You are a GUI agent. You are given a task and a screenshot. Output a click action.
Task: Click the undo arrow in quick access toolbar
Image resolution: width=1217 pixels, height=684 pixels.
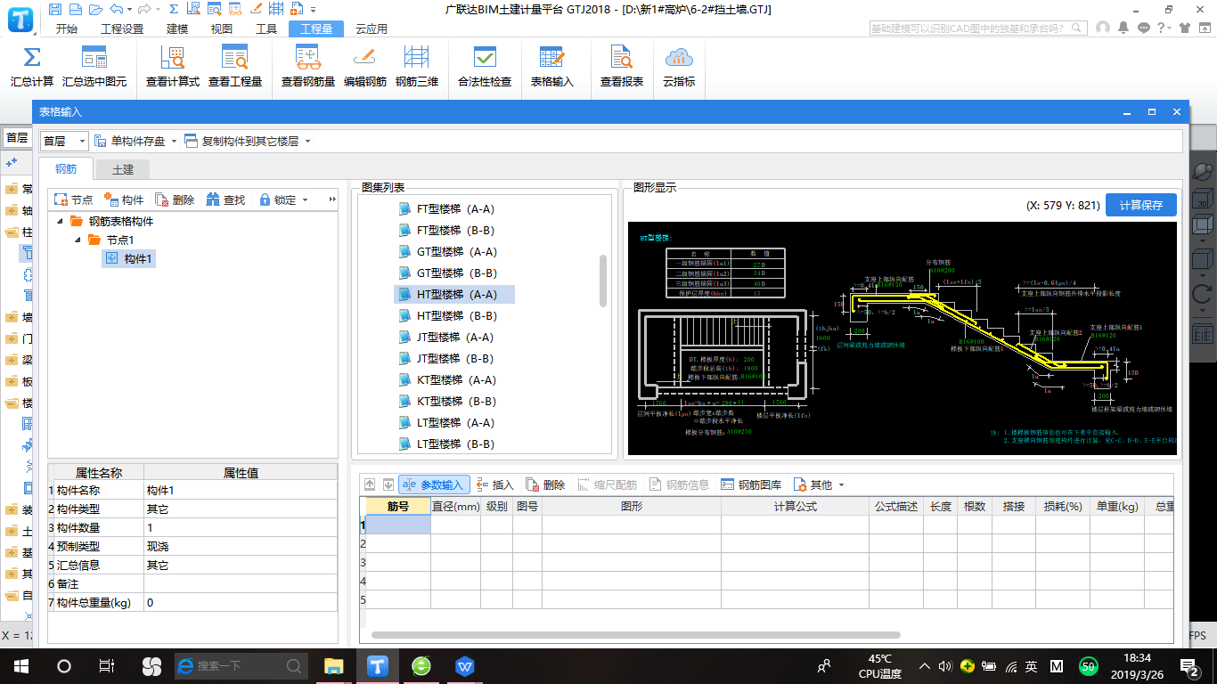[x=115, y=10]
